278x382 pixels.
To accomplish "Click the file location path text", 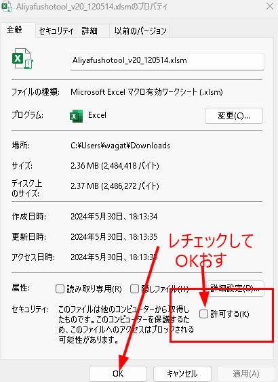I will point(121,146).
